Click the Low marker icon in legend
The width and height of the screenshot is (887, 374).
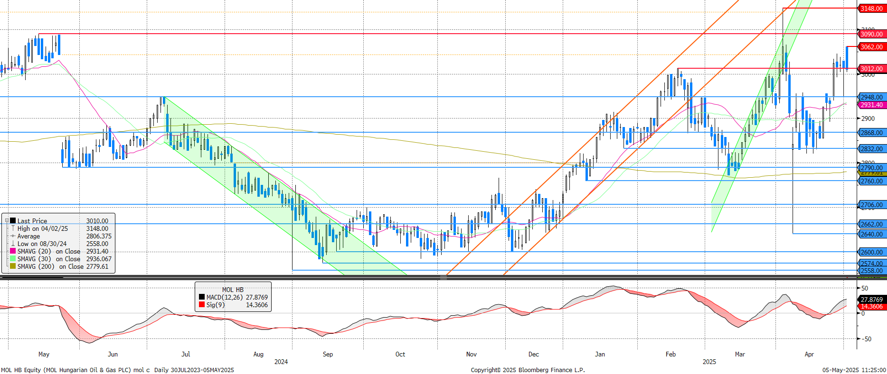[13, 244]
